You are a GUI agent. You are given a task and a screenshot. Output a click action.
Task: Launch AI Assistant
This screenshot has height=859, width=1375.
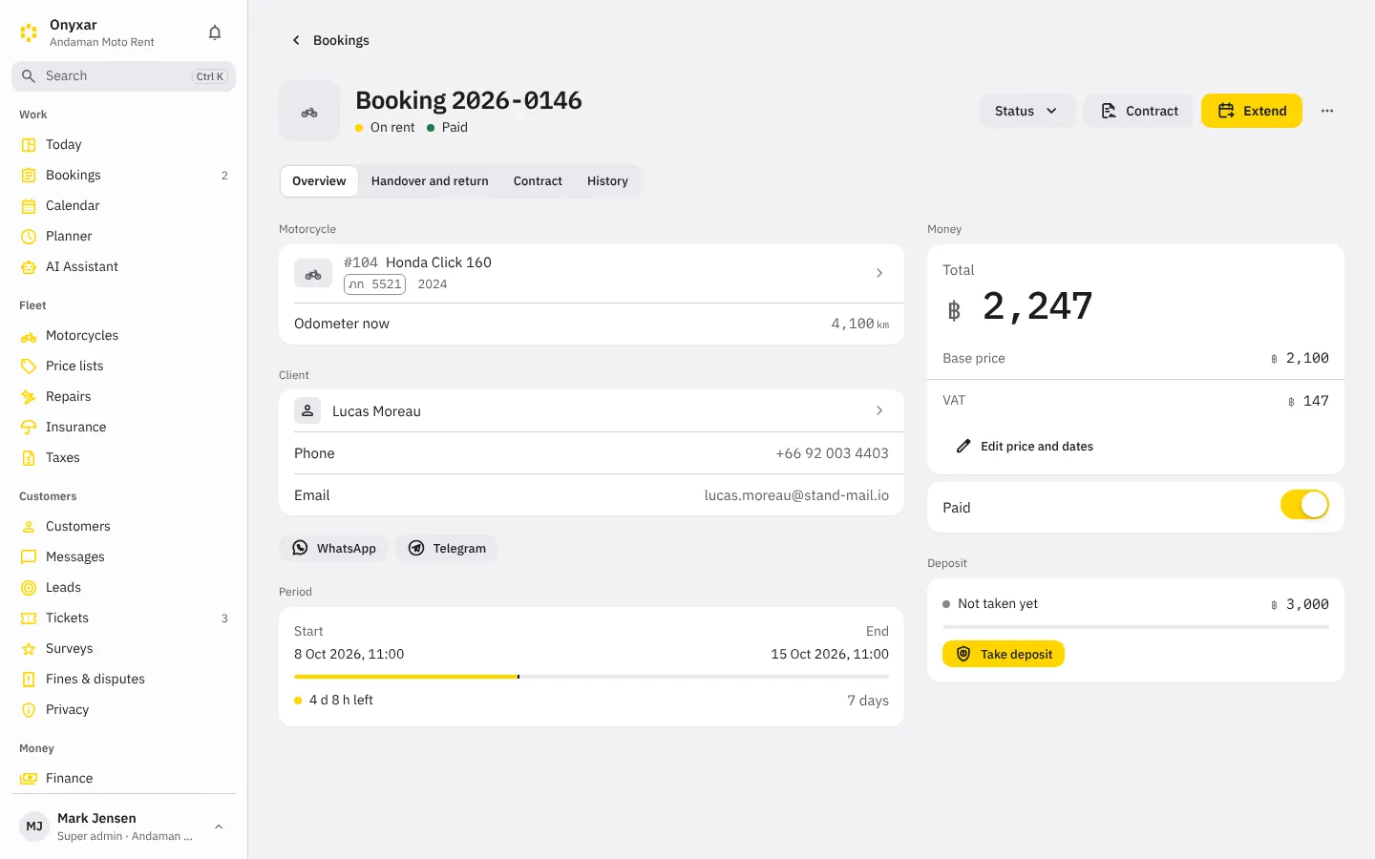(x=123, y=267)
